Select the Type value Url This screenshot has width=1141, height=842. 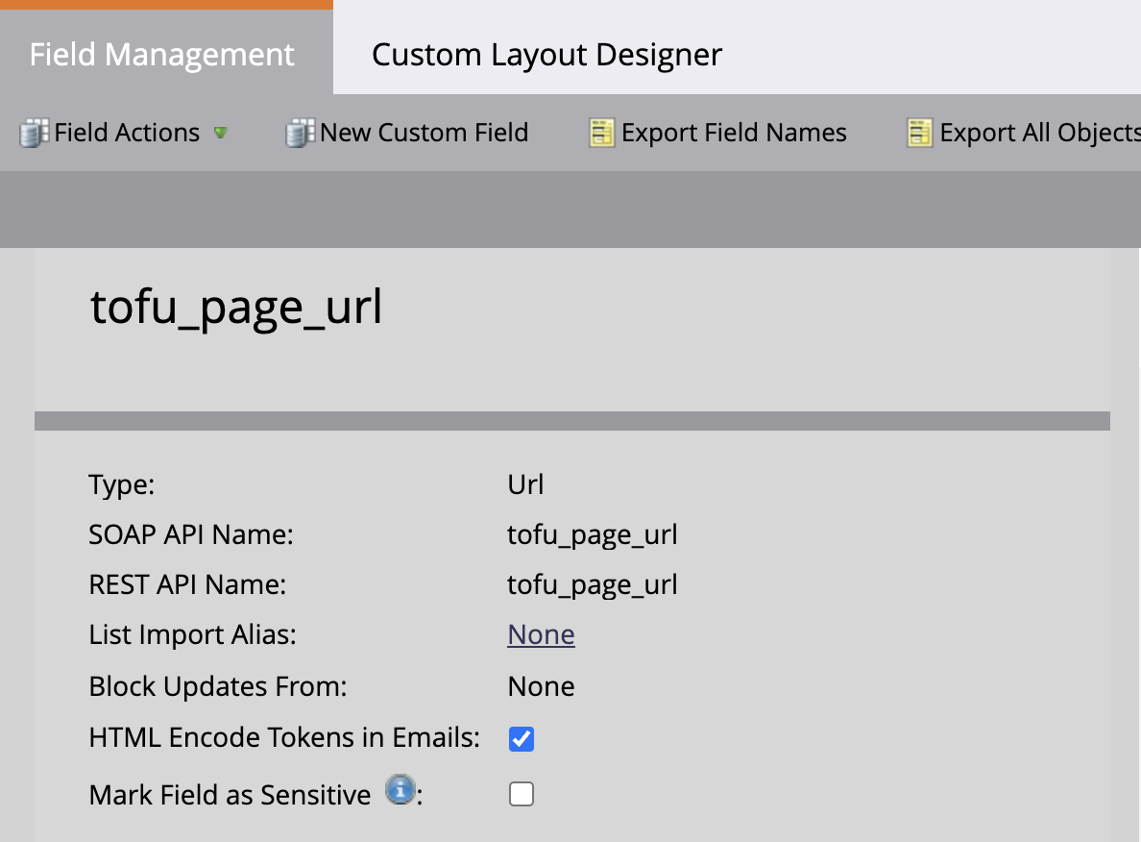525,484
